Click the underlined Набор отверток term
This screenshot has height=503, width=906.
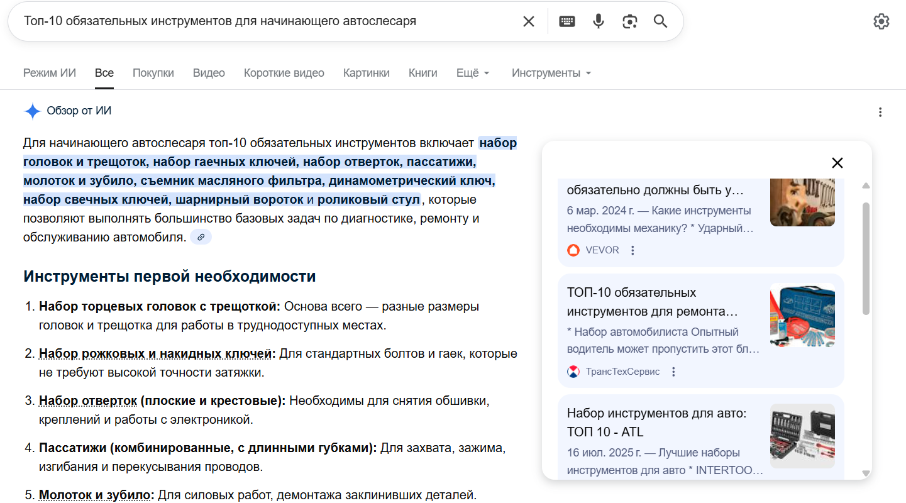[x=88, y=401]
